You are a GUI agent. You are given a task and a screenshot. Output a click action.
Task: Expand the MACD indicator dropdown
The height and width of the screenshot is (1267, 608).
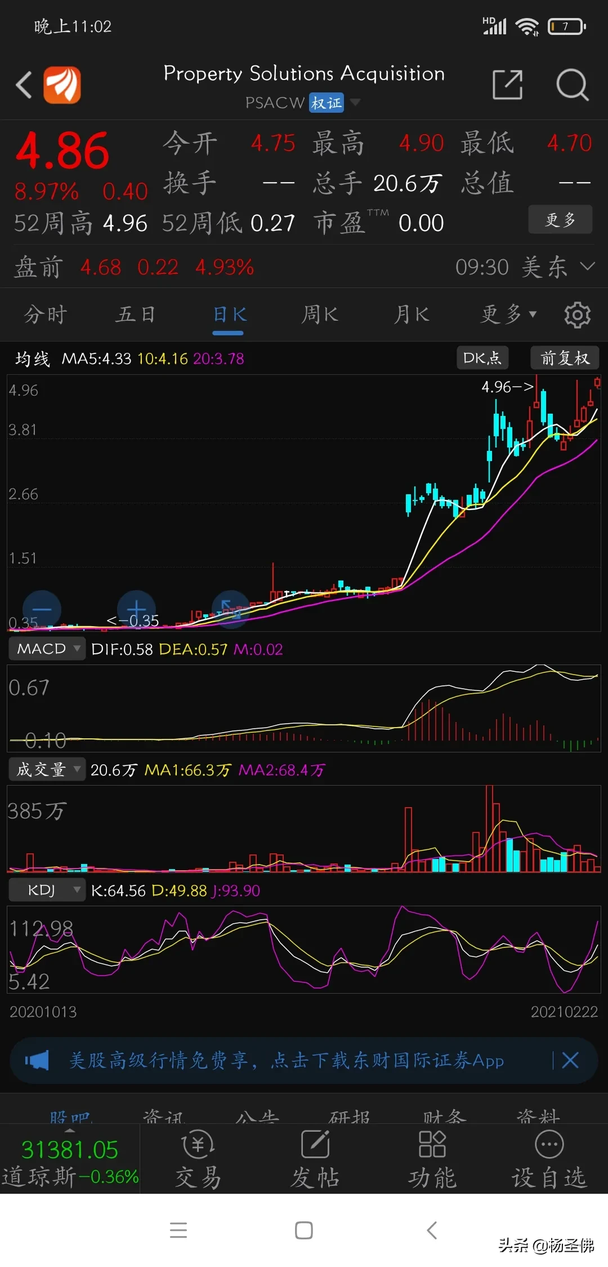[47, 649]
